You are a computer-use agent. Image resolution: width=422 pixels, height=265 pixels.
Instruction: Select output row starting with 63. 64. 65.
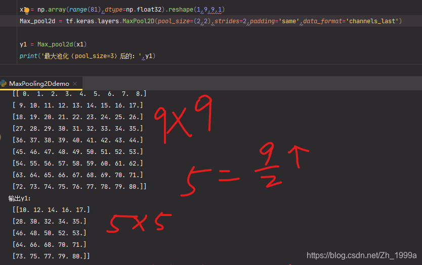point(77,175)
